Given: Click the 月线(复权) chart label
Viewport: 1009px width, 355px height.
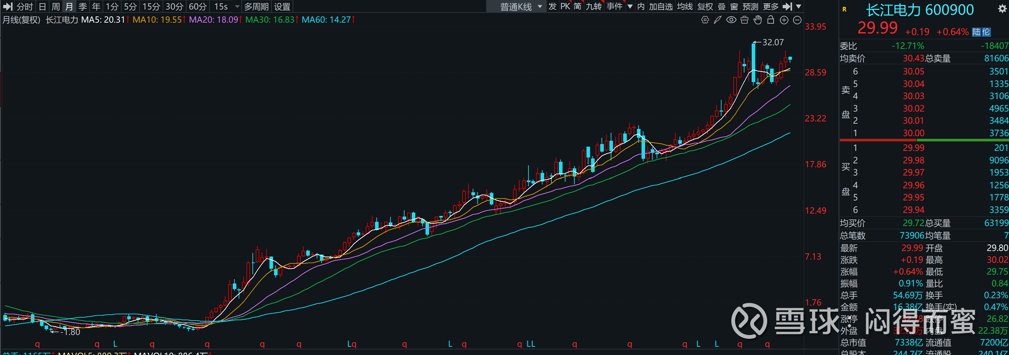Looking at the screenshot, I should [22, 20].
